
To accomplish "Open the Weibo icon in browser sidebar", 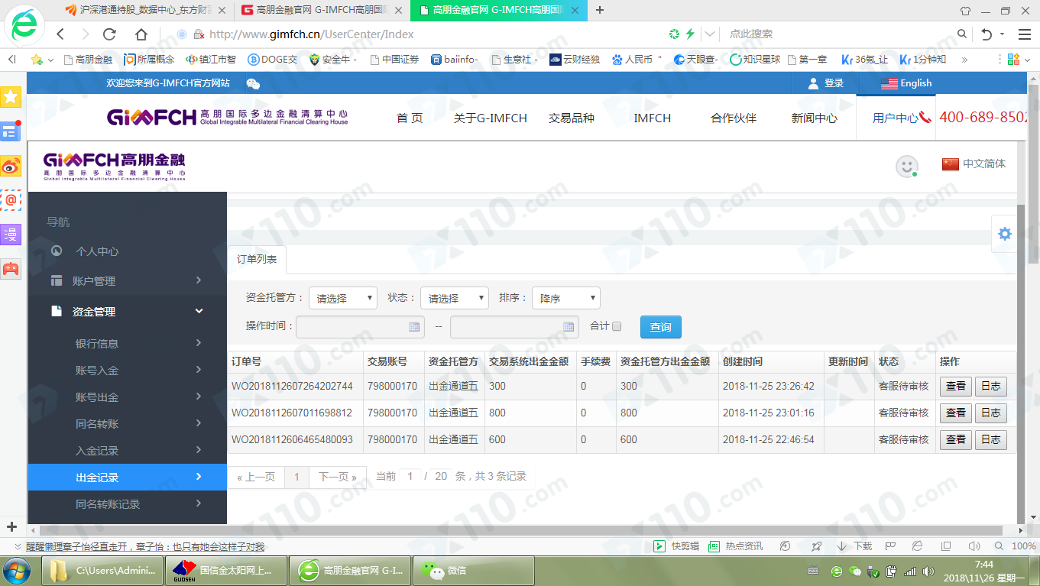I will point(11,166).
